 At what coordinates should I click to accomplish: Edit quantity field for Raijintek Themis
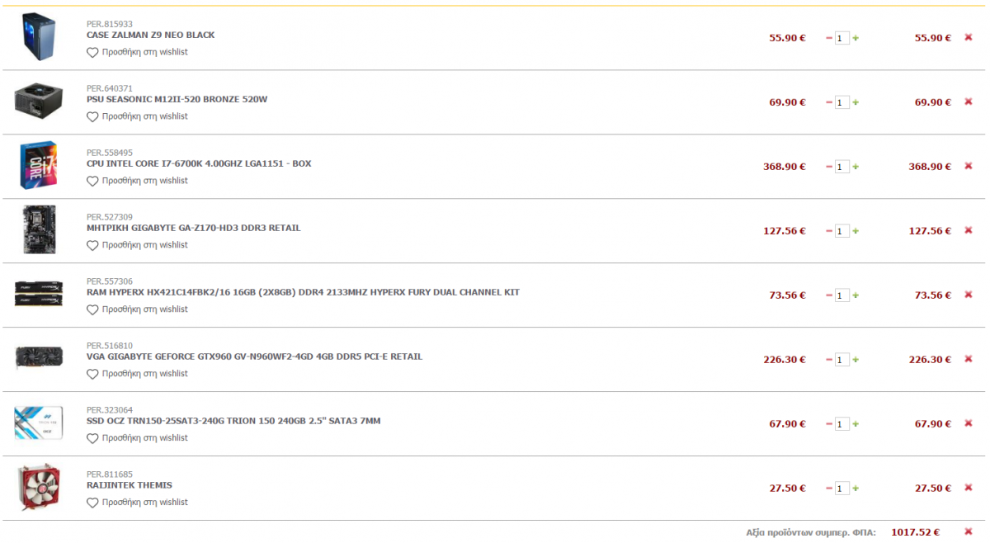pyautogui.click(x=842, y=489)
